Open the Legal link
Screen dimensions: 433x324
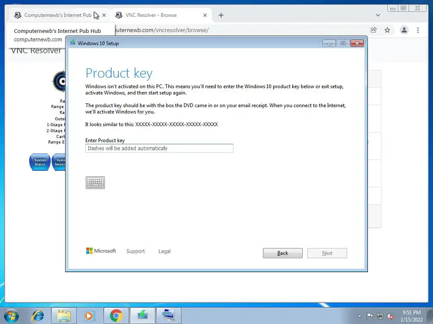(164, 251)
